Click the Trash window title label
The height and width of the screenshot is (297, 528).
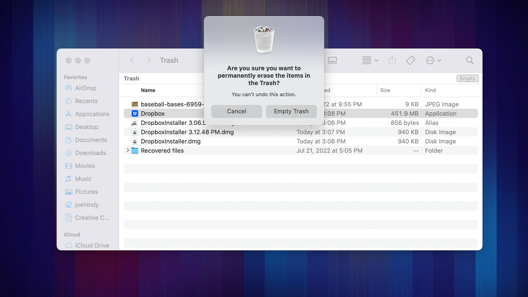169,60
